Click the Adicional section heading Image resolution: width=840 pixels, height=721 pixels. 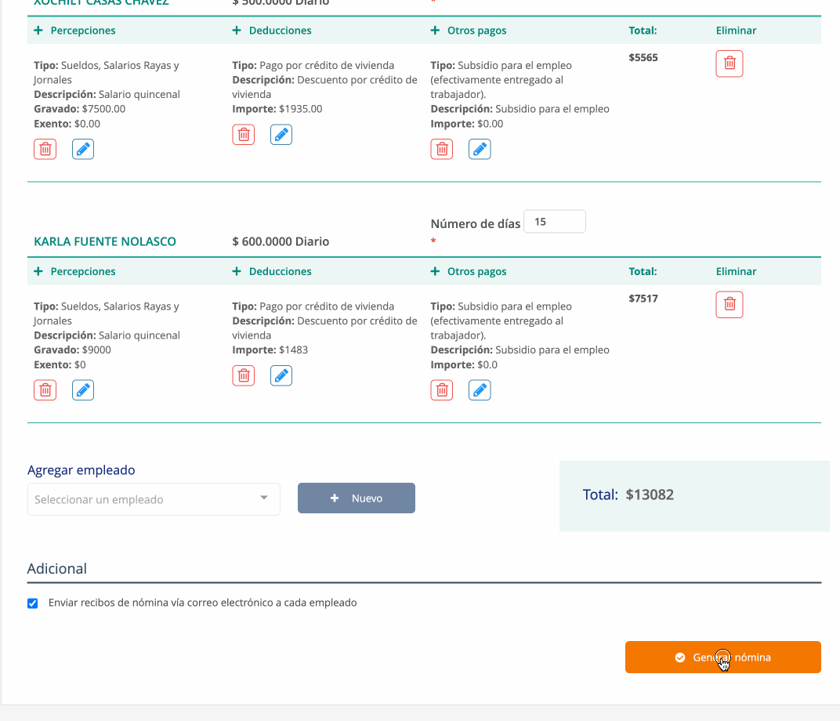tap(56, 568)
